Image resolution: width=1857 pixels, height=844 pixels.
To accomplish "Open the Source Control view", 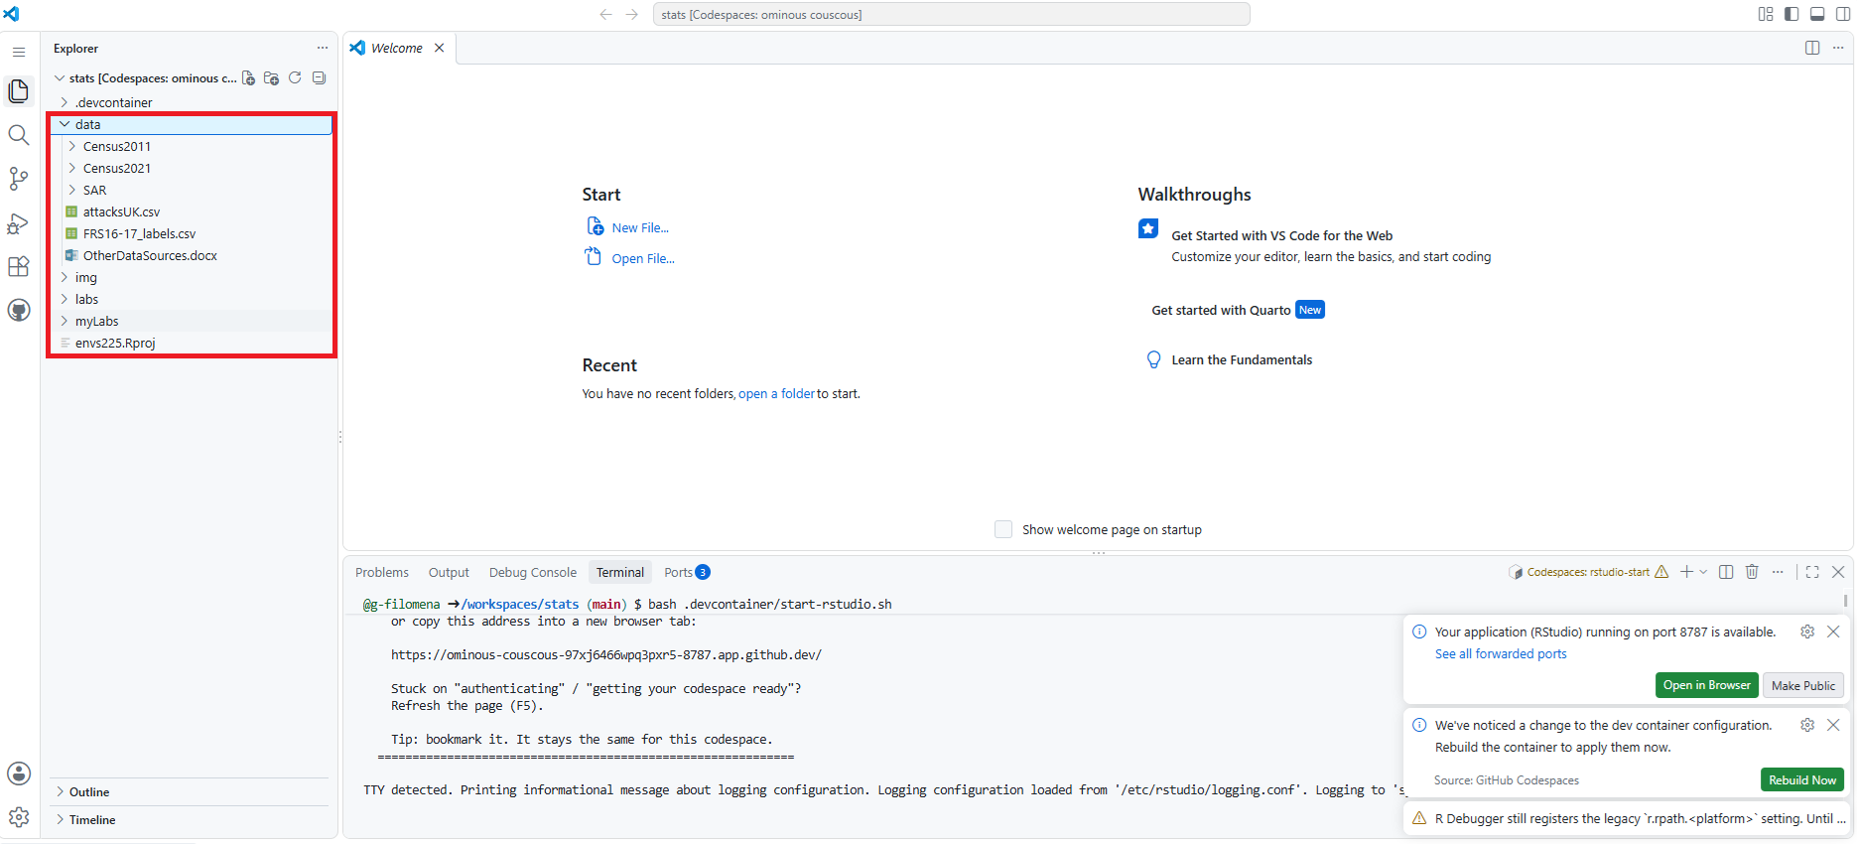I will 19,179.
